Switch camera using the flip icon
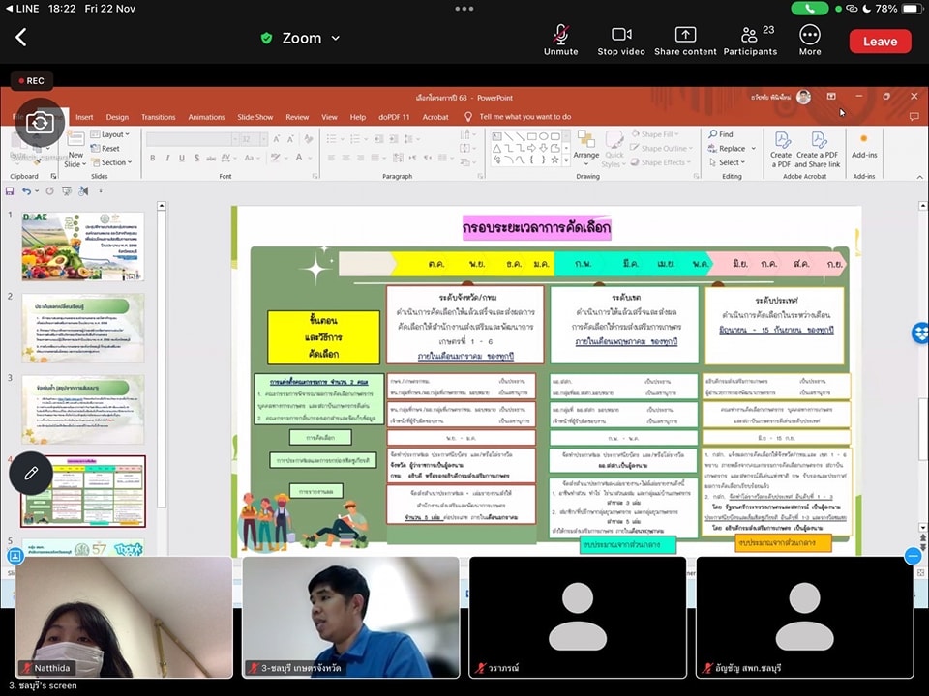 [x=40, y=122]
